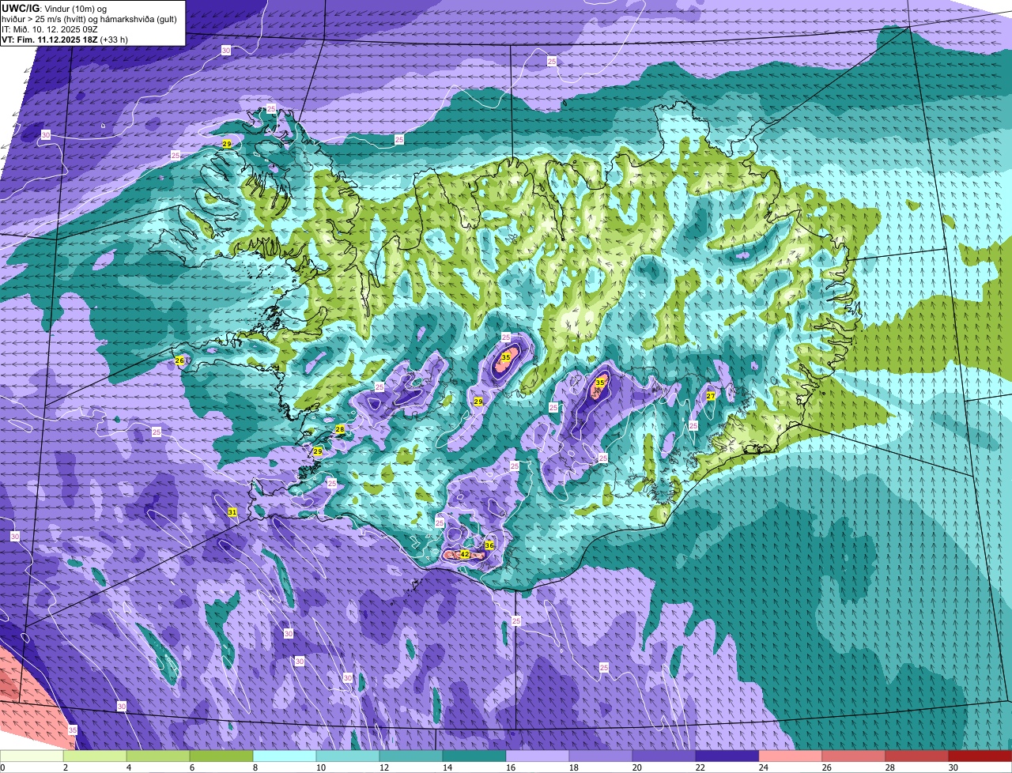This screenshot has width=1012, height=773.
Task: Click the white contour label 35
Action: (x=72, y=730)
